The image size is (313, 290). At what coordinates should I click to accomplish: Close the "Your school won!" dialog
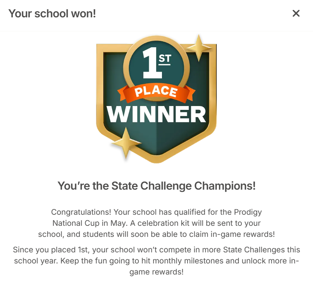click(x=296, y=14)
